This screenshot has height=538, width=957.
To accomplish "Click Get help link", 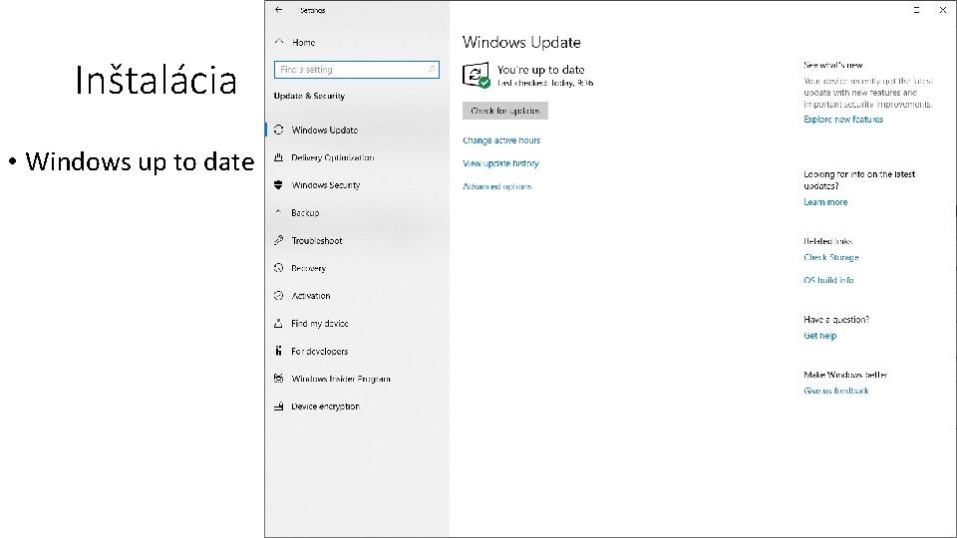I will (x=820, y=336).
